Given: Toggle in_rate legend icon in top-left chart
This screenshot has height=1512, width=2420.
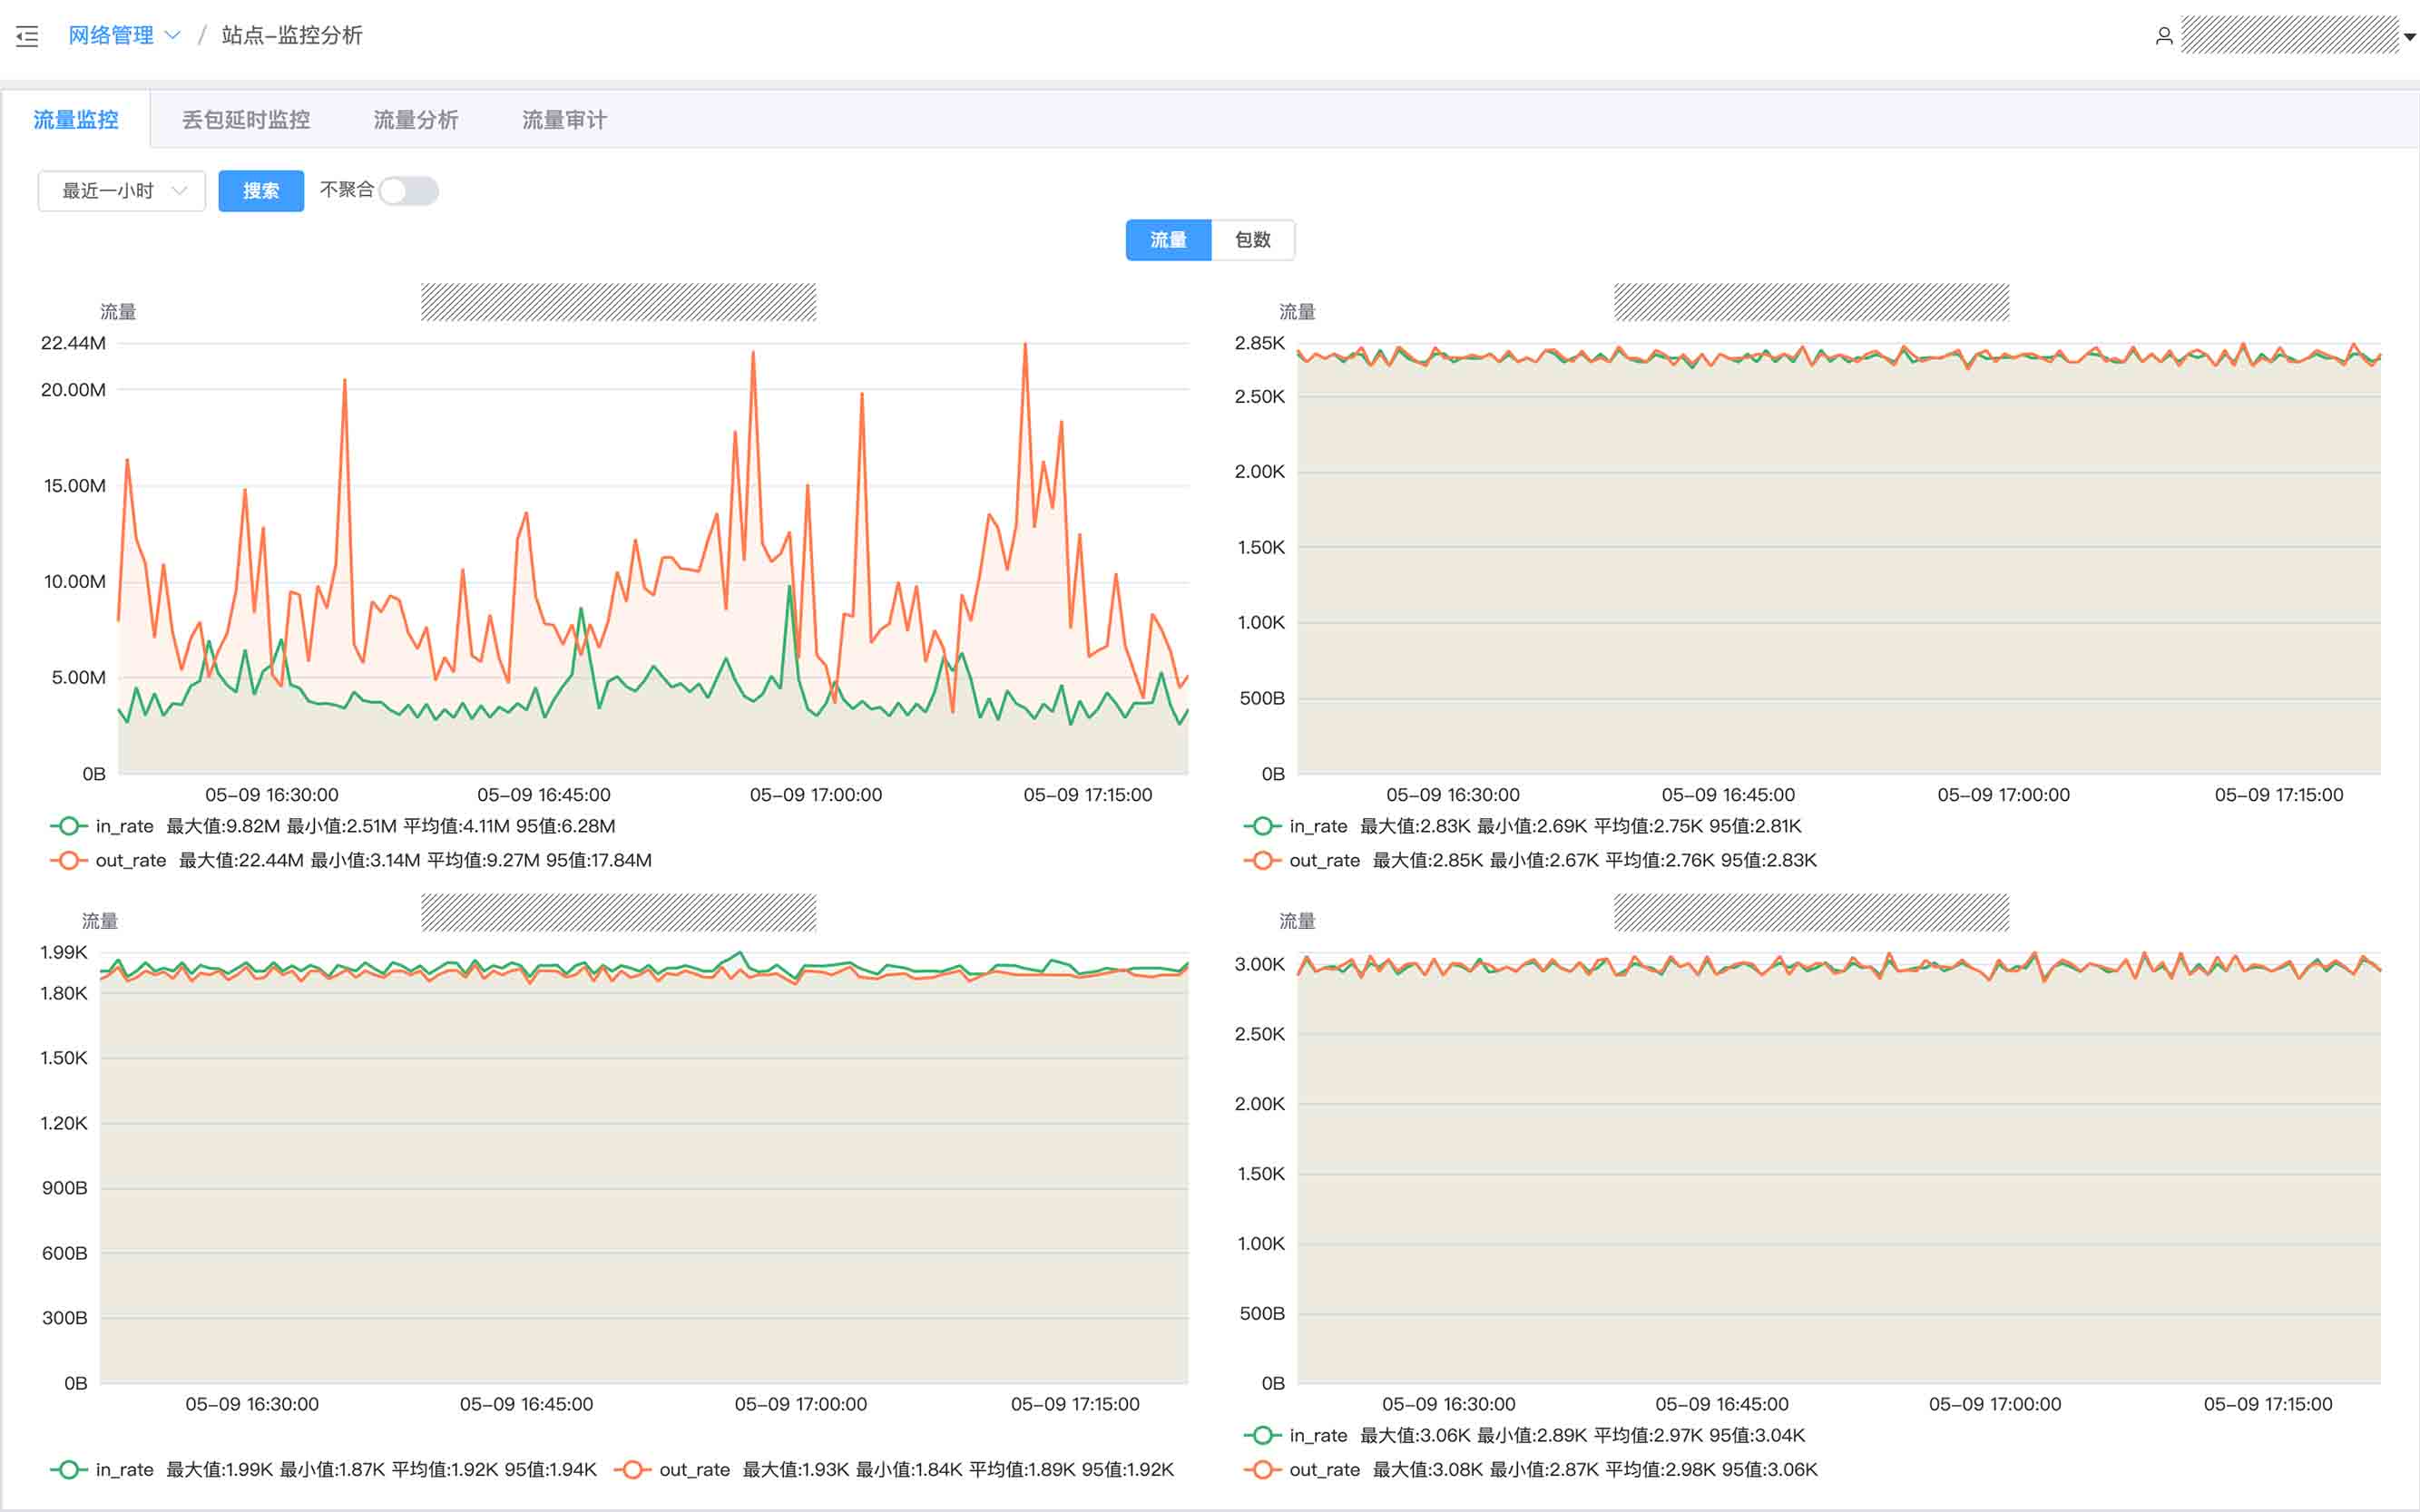Looking at the screenshot, I should pos(68,826).
